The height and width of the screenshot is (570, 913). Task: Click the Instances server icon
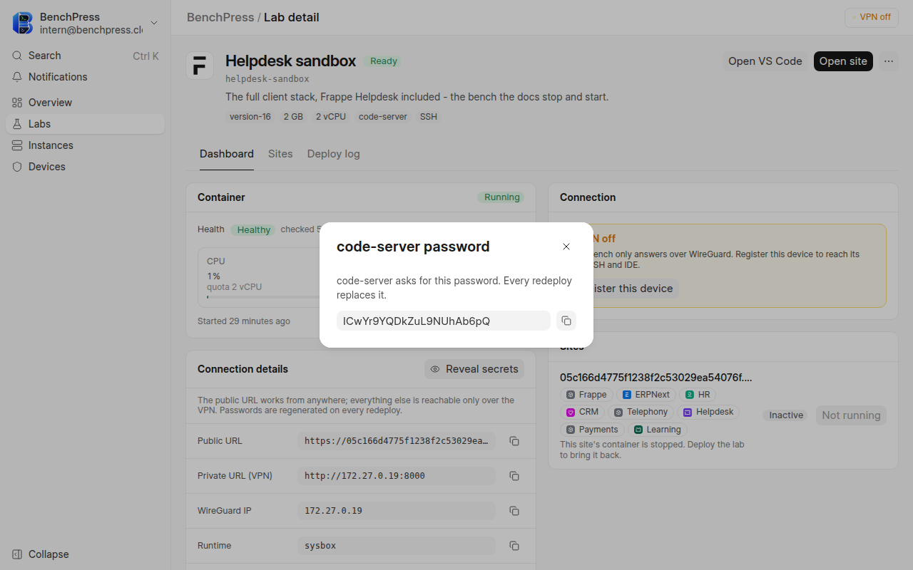point(17,145)
